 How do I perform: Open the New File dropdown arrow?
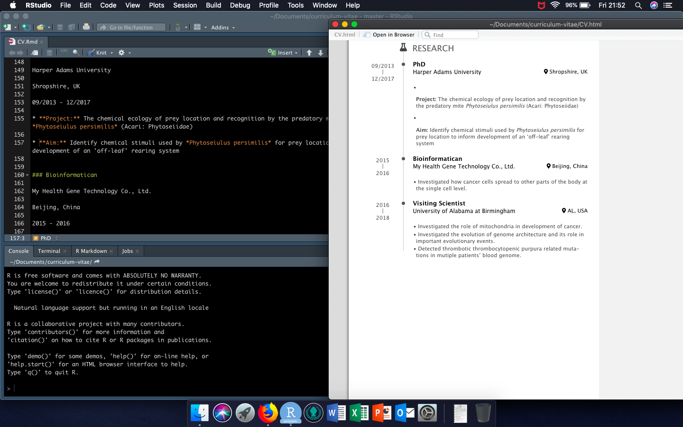(x=15, y=28)
